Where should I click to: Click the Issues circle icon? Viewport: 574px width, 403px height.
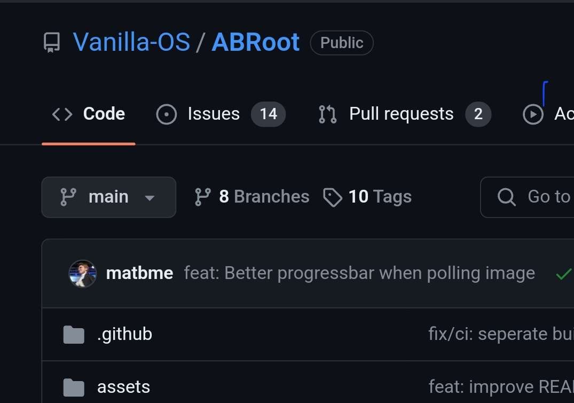click(166, 114)
